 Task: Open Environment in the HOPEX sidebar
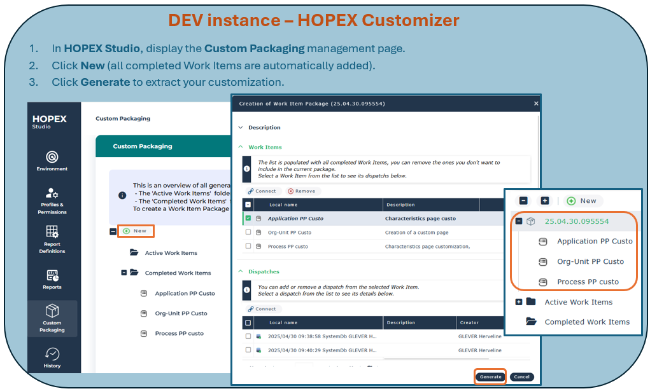click(x=52, y=160)
